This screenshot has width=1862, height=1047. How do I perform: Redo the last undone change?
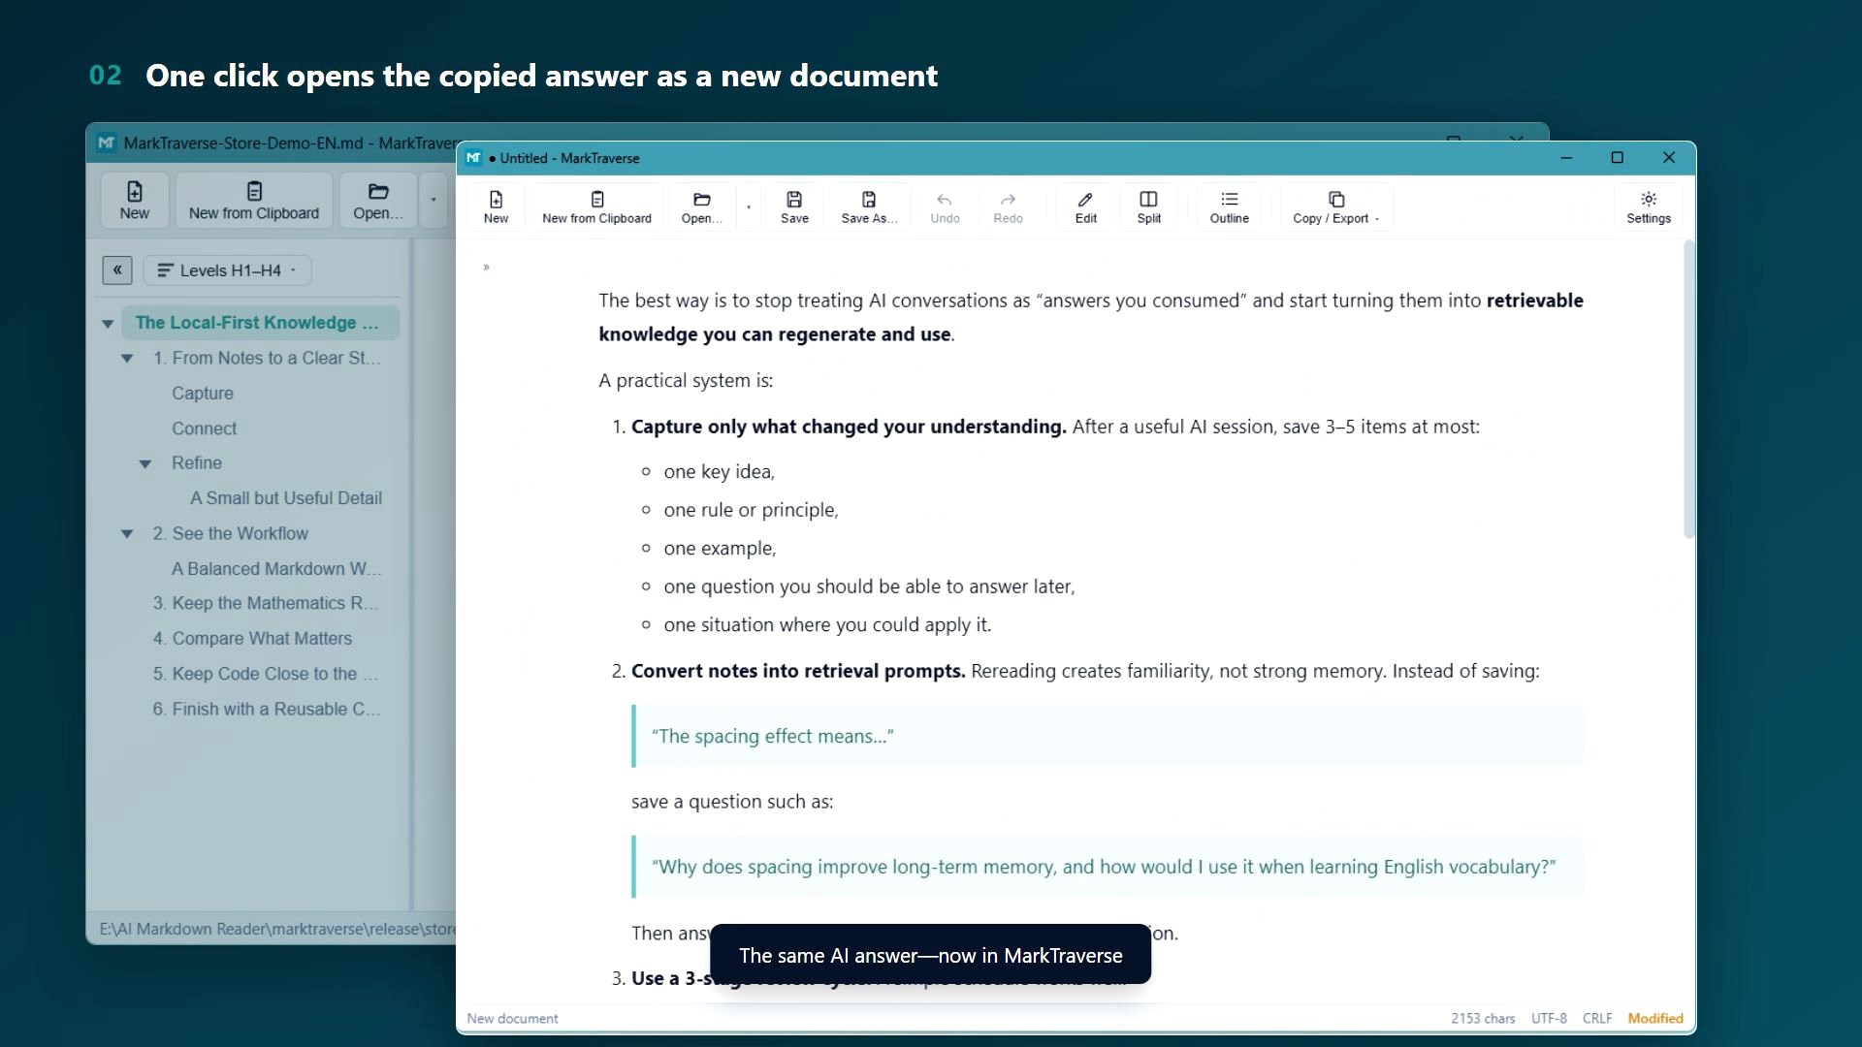(1008, 206)
